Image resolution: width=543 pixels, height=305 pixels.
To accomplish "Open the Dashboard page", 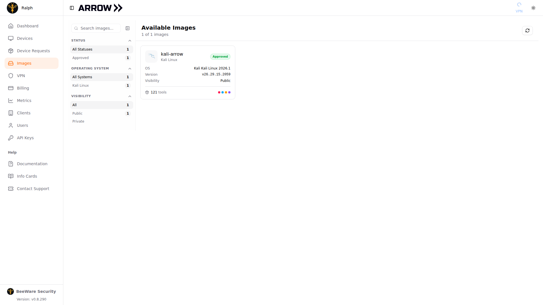I will 31,26.
